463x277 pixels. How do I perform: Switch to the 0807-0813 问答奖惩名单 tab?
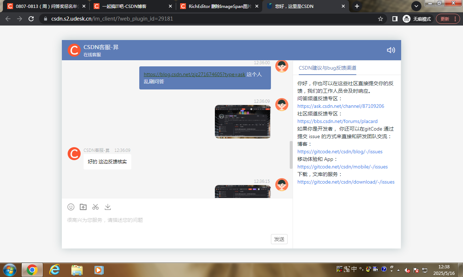pos(46,6)
